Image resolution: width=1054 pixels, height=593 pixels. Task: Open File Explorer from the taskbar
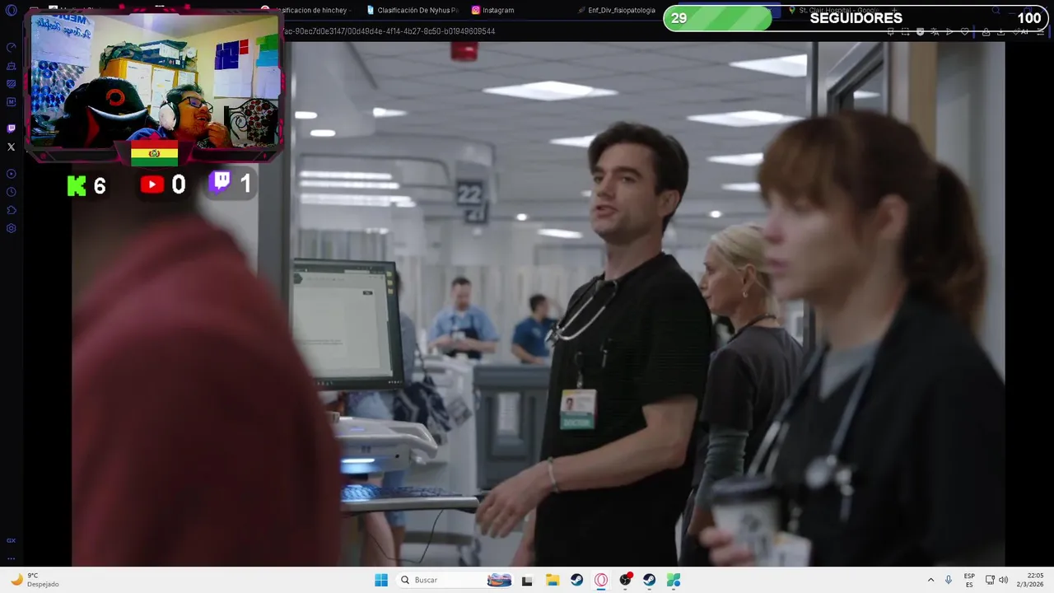pyautogui.click(x=552, y=580)
